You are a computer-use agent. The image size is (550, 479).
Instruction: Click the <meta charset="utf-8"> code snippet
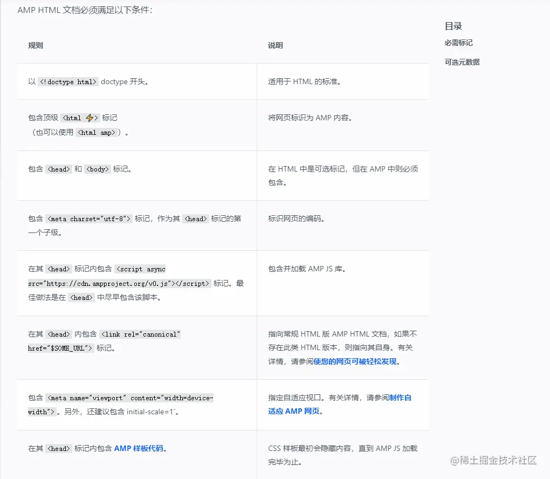[89, 219]
